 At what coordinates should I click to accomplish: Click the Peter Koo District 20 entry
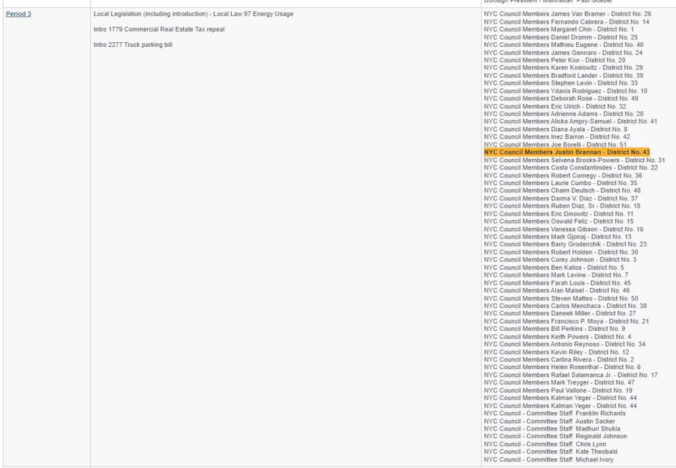tap(555, 60)
